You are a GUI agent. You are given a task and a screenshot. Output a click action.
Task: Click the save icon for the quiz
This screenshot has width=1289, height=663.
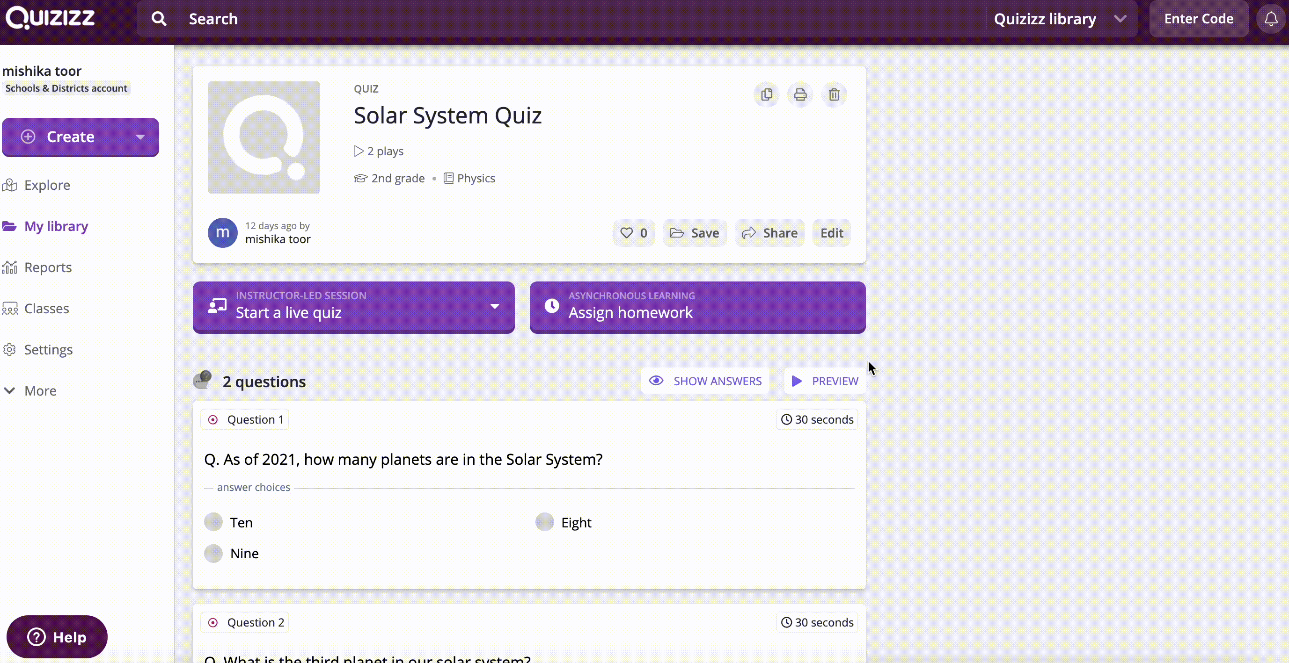click(x=695, y=232)
